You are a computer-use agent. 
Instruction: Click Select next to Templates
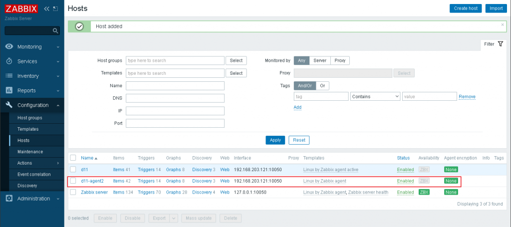click(236, 73)
